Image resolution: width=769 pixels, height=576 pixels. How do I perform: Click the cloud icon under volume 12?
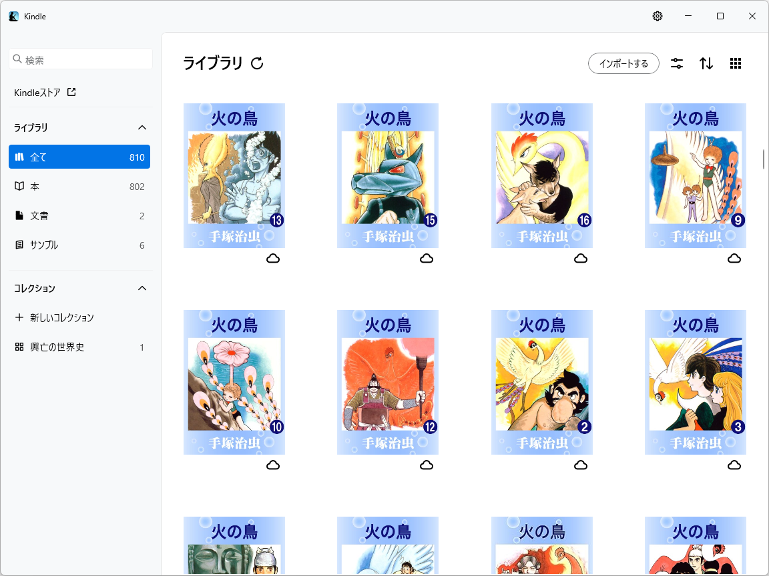click(427, 465)
